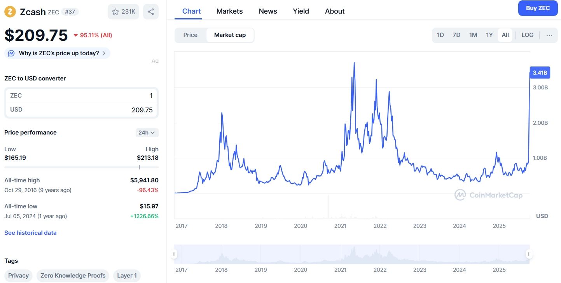Open the About tab
Image resolution: width=561 pixels, height=283 pixels.
(335, 11)
